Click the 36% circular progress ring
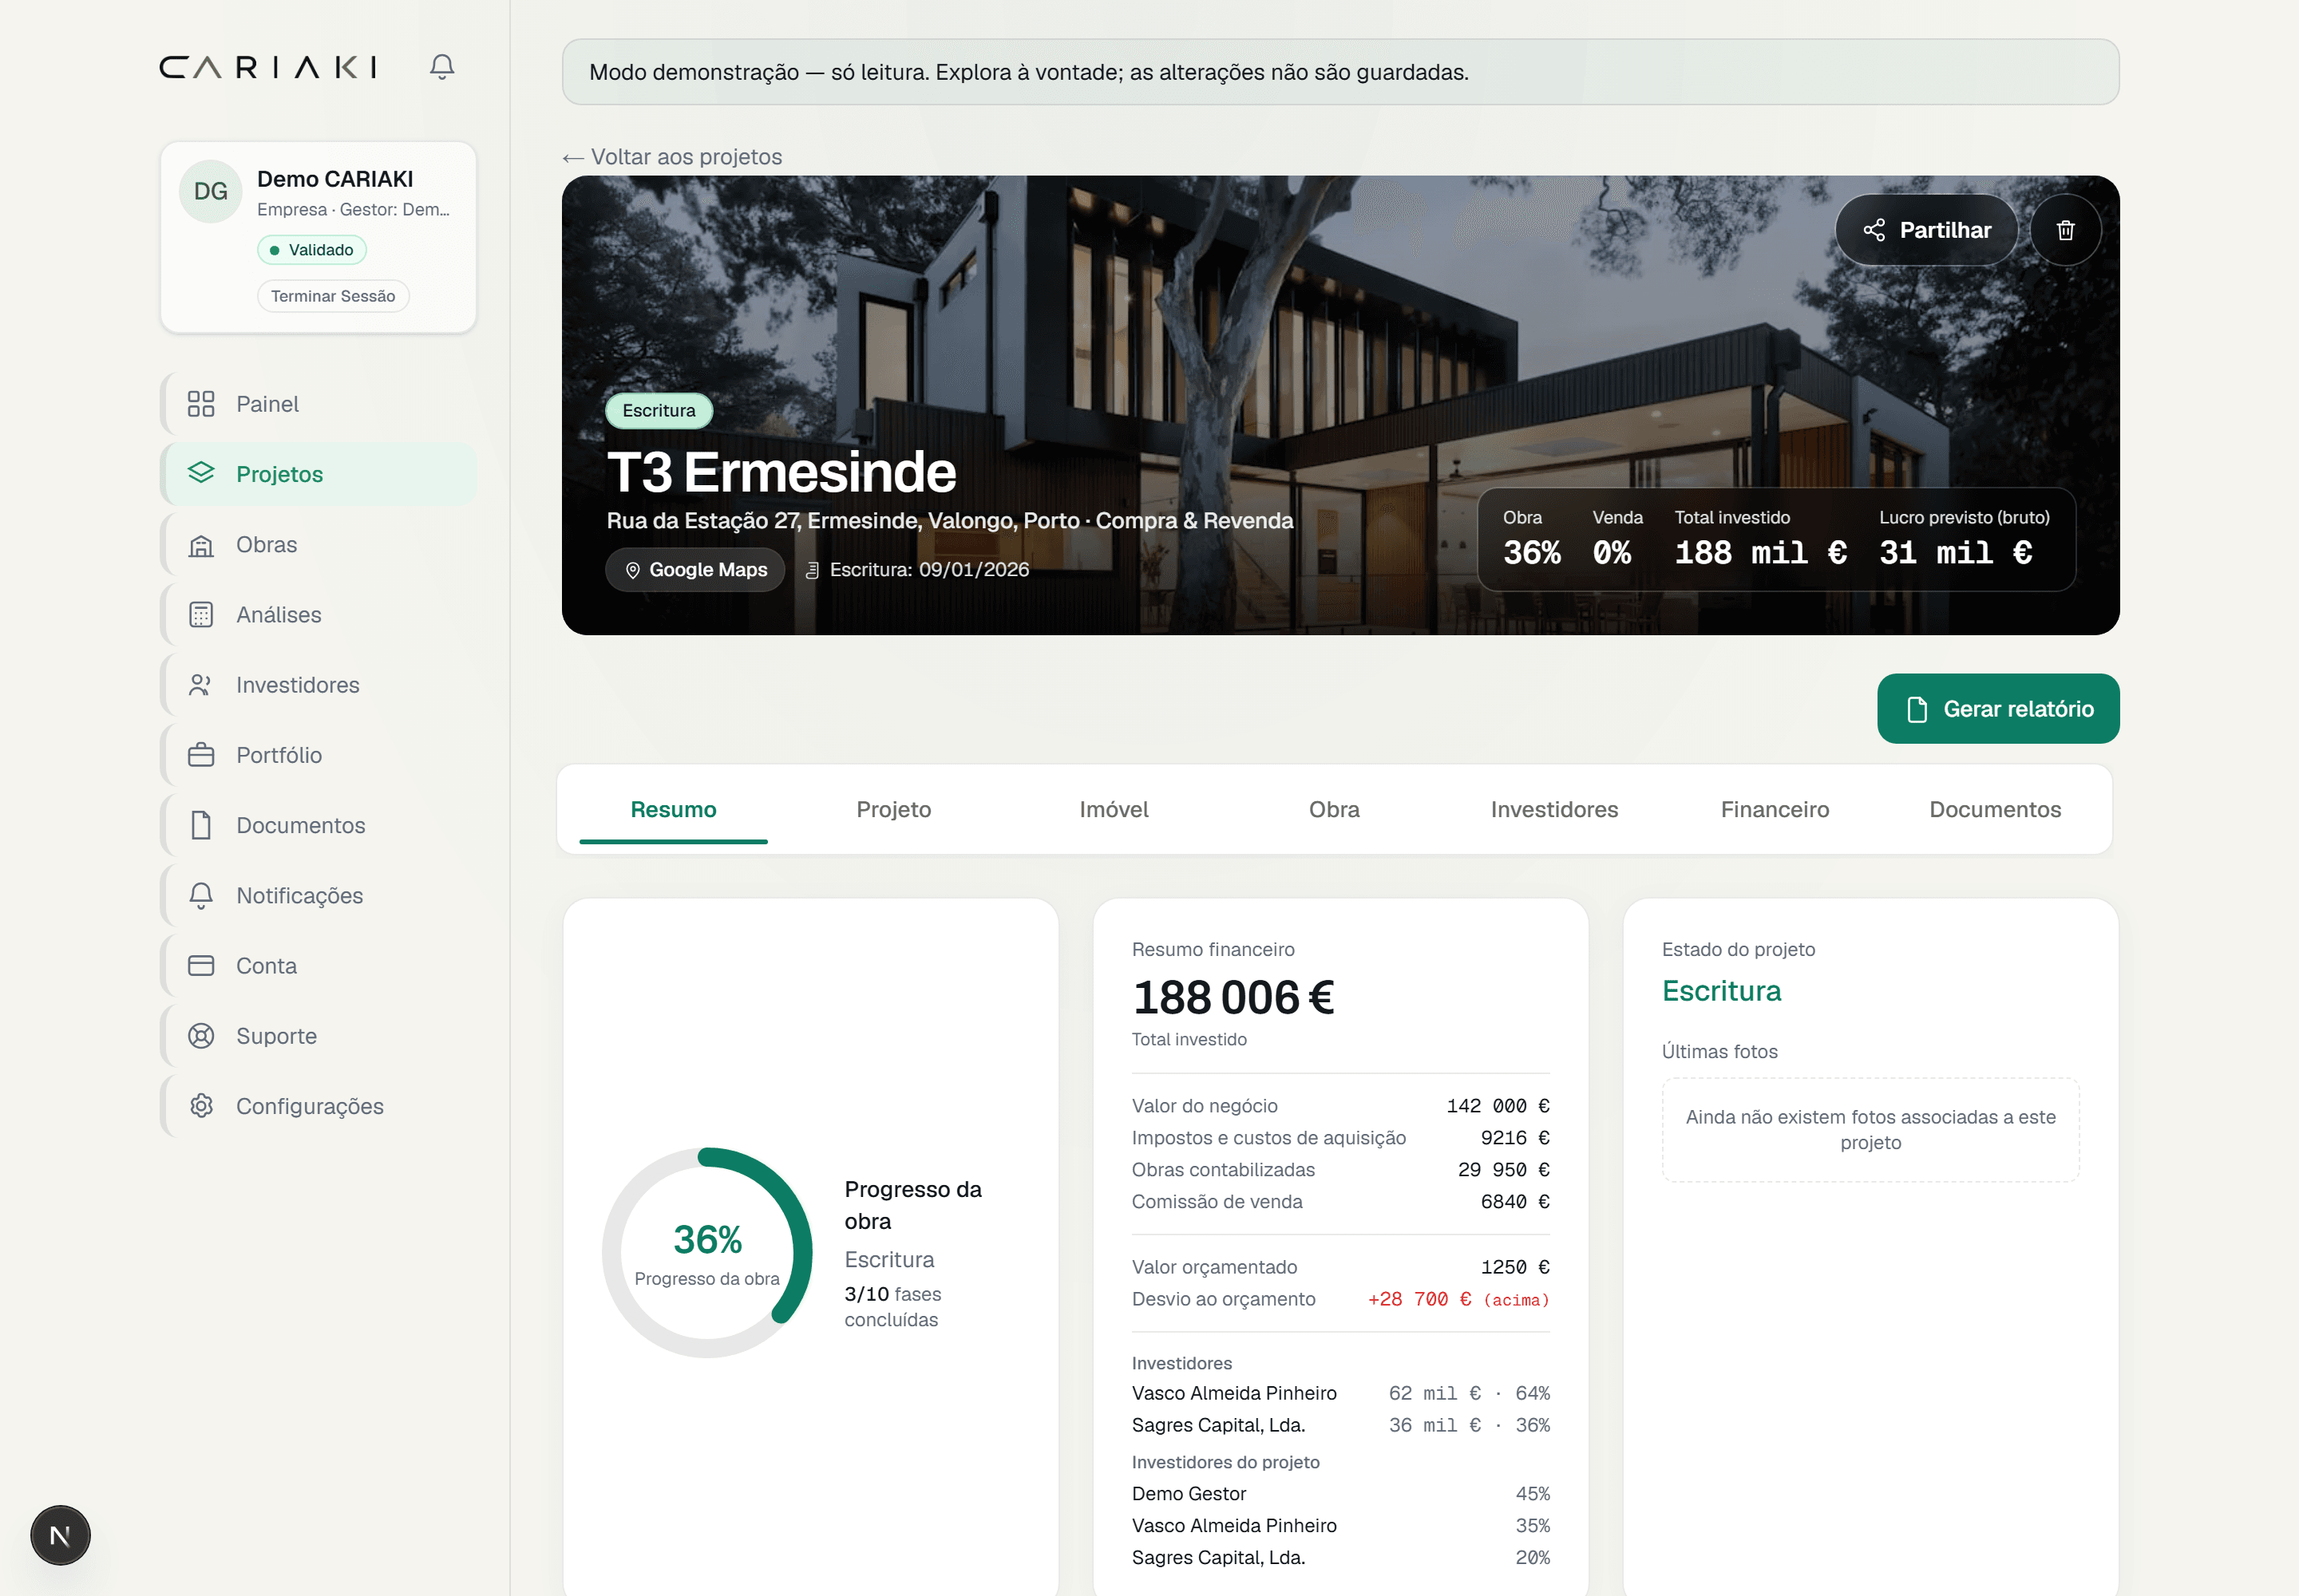The width and height of the screenshot is (2299, 1596). (707, 1252)
